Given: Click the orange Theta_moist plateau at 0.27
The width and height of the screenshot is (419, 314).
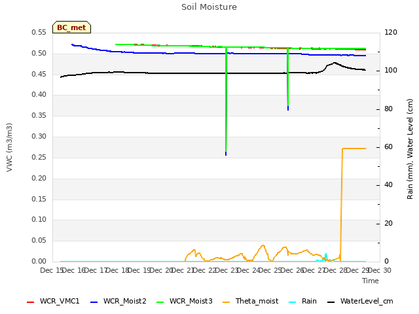Looking at the screenshot, I should (x=354, y=148).
